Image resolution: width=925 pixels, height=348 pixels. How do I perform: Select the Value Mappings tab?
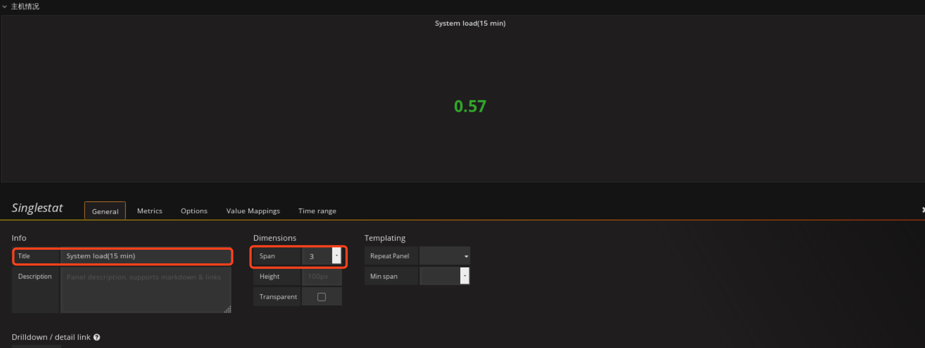253,211
